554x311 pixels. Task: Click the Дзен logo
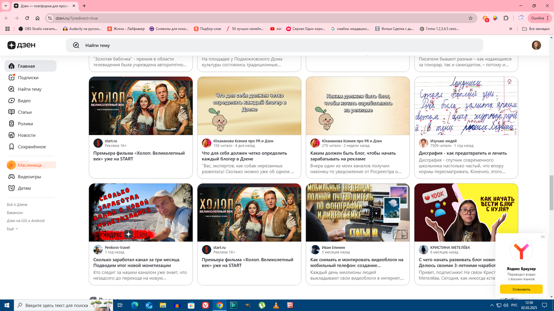click(x=21, y=45)
